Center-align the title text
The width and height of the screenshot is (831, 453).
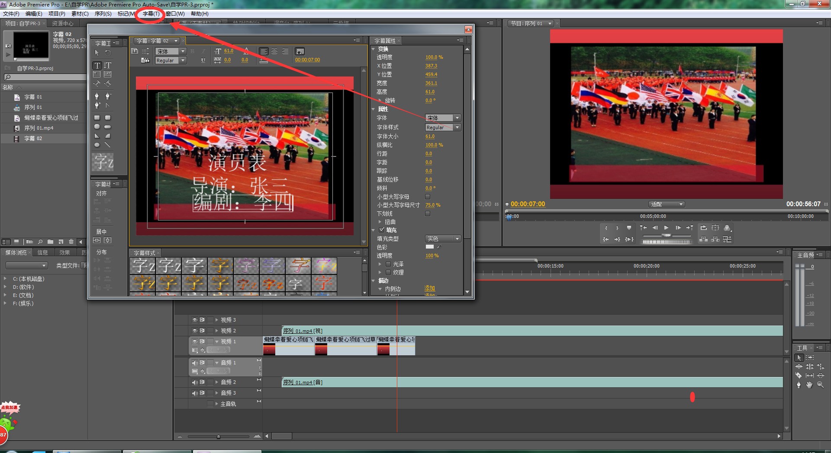[x=274, y=51]
